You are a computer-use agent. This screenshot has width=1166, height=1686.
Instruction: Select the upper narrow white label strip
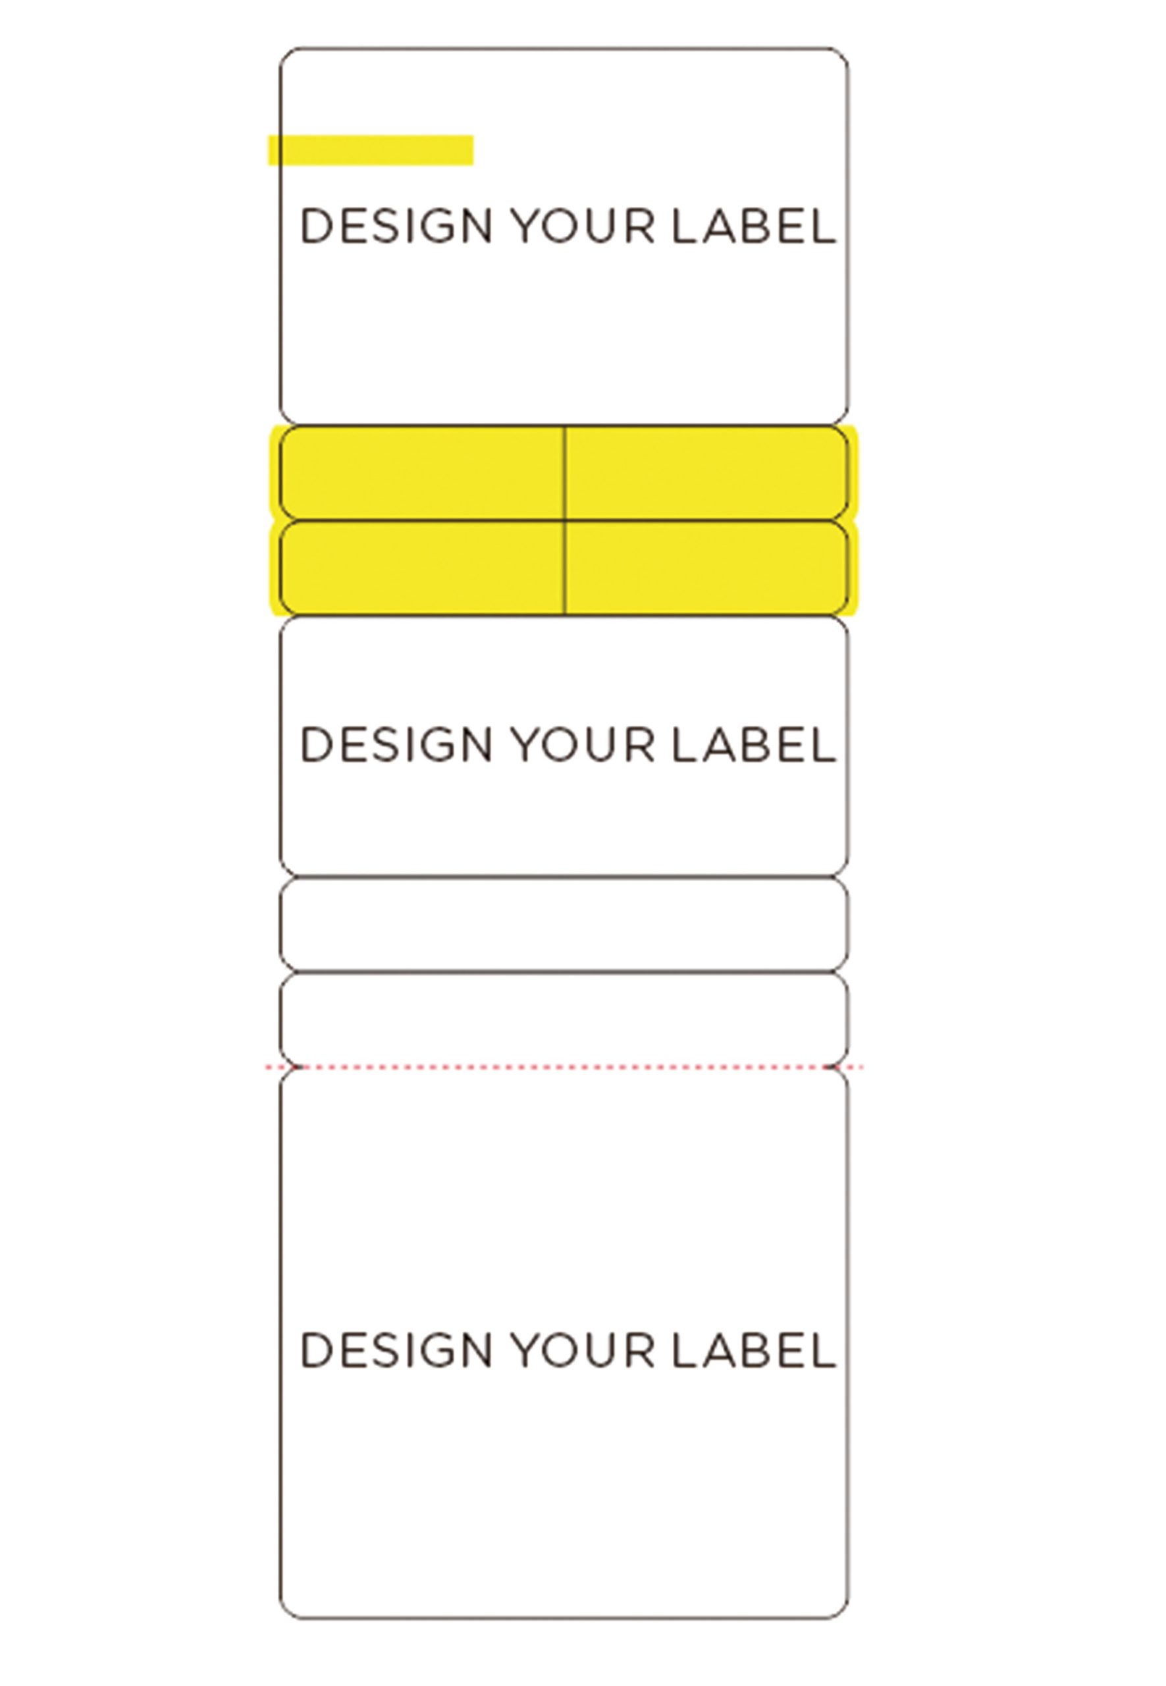(x=564, y=925)
